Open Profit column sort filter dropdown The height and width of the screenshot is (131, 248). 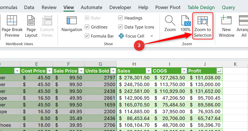pos(220,71)
